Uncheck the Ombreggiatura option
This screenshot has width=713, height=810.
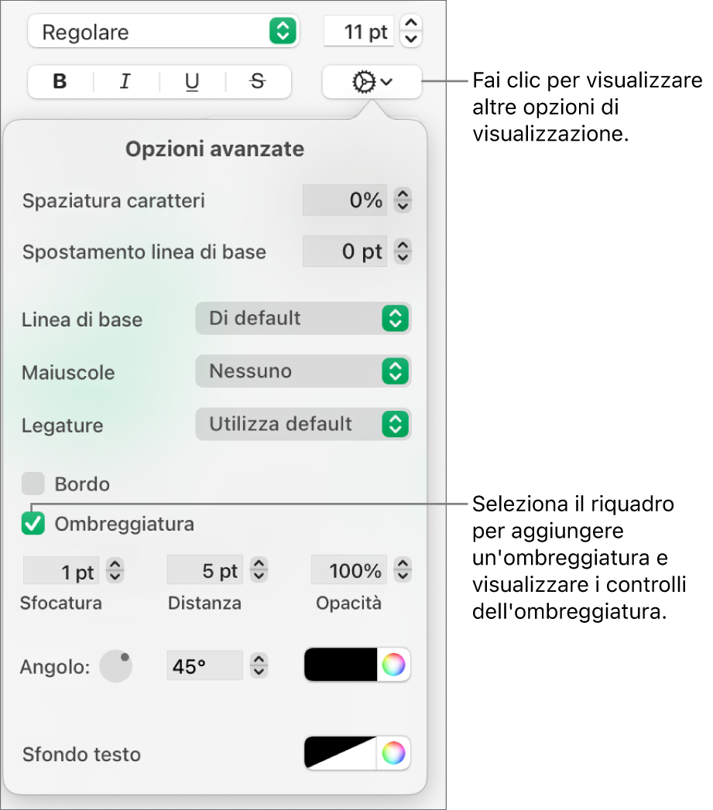pyautogui.click(x=33, y=524)
